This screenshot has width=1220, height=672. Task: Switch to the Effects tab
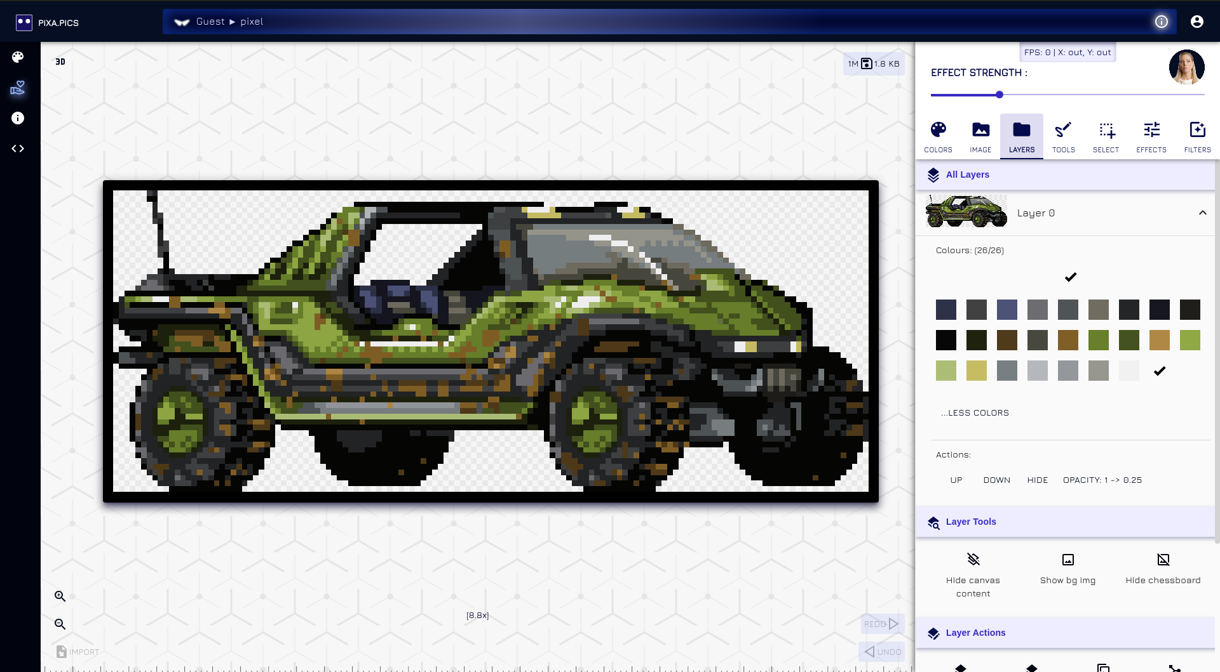(x=1151, y=136)
